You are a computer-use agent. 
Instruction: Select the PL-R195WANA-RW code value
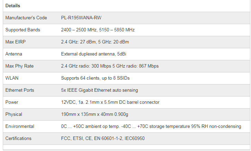click(82, 18)
